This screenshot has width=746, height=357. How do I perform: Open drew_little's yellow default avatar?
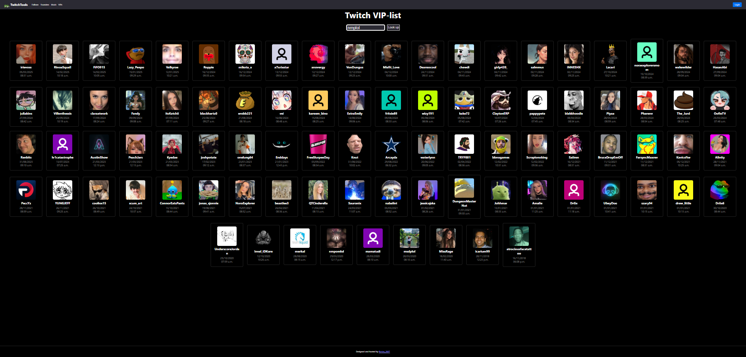tap(683, 190)
